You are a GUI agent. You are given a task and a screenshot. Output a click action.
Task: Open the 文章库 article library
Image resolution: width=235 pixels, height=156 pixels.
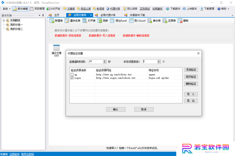69,9
